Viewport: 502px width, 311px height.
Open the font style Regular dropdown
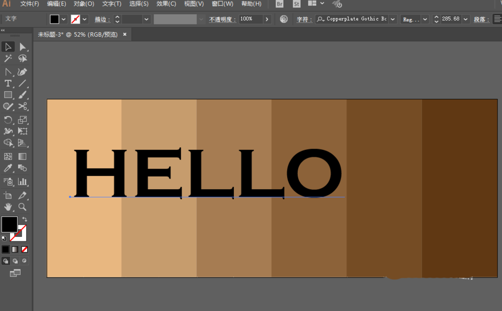425,19
